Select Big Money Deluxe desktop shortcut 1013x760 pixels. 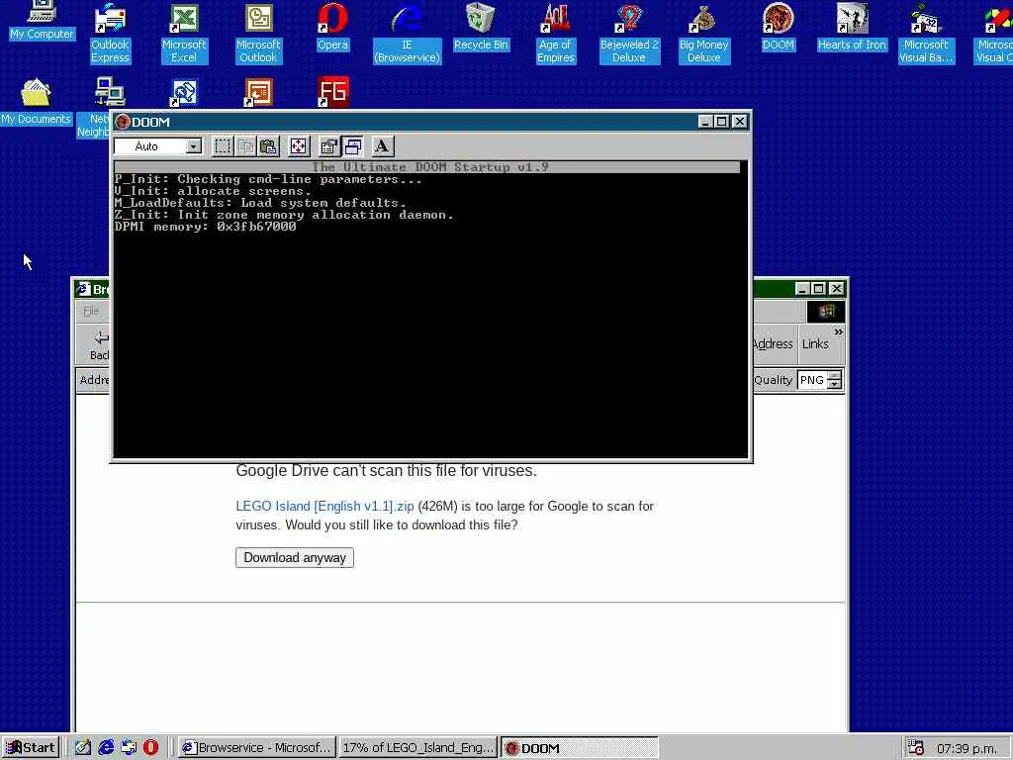coord(703,33)
